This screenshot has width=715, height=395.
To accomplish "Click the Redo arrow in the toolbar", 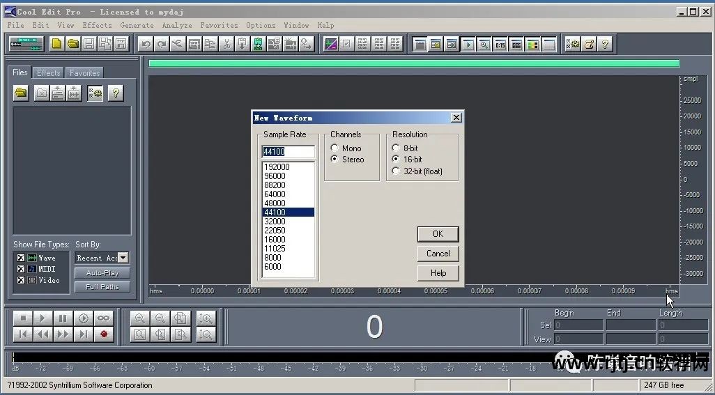I will [x=162, y=44].
